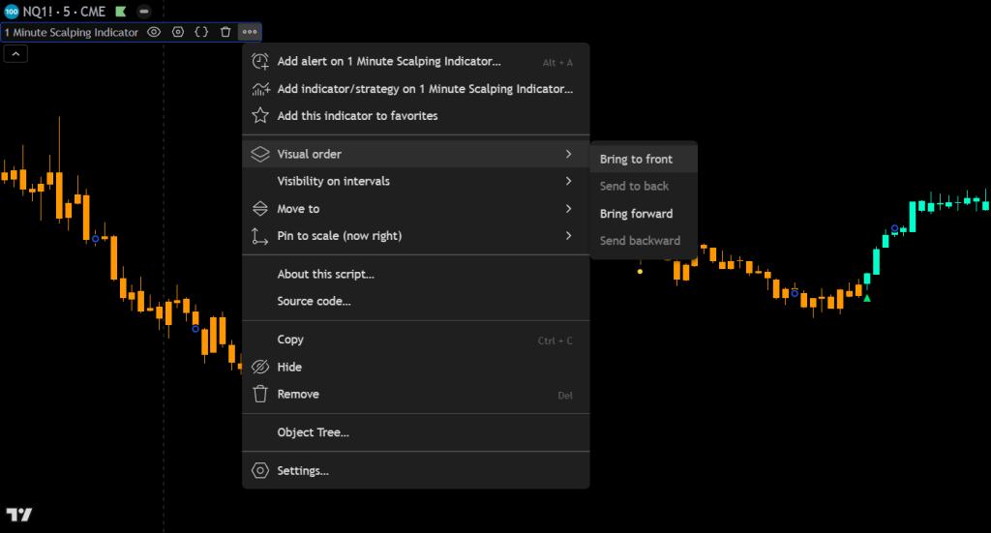Toggle indicator visibility eye icon in legend
The image size is (991, 533).
(x=154, y=32)
